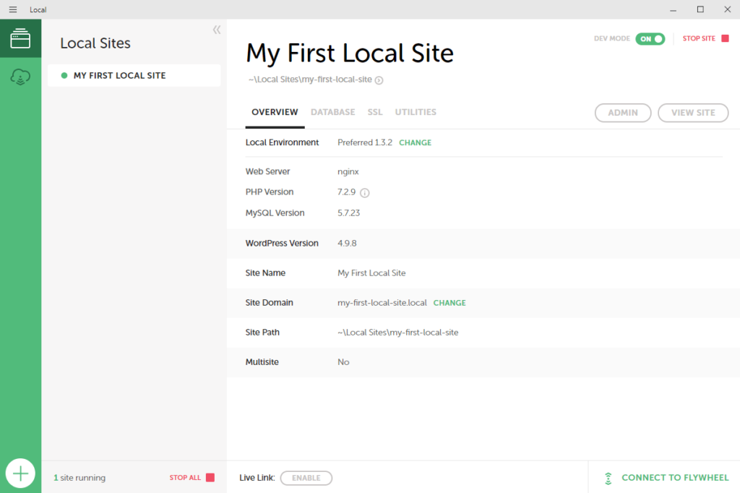Open the Utilities tab
Viewport: 740px width, 493px height.
click(x=416, y=112)
